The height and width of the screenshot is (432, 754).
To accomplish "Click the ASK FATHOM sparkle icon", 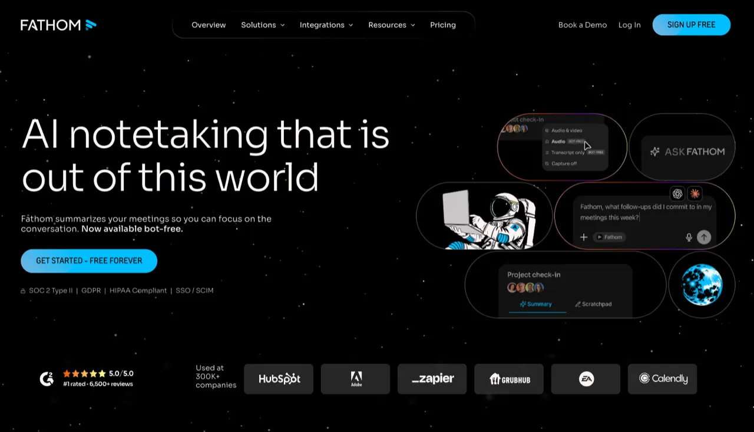I will 655,152.
